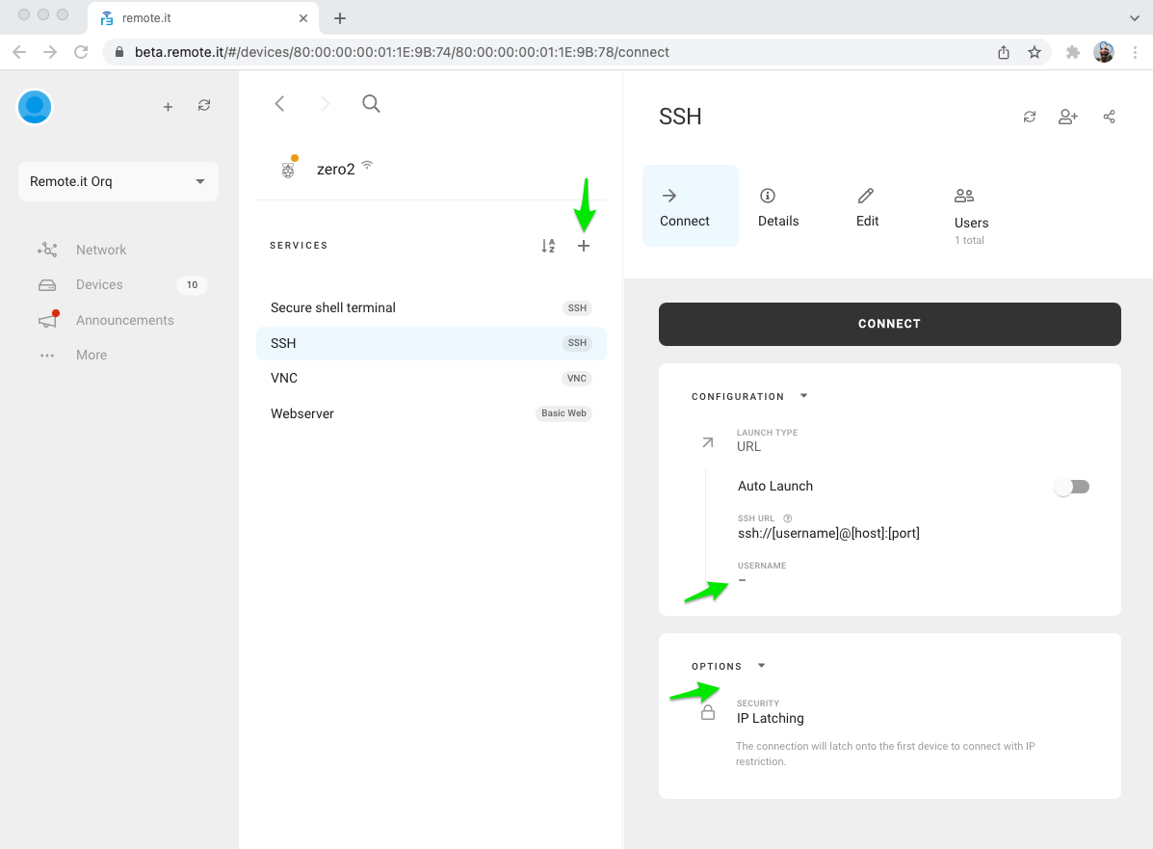Add a new device with sidebar plus icon
Screen dimensions: 1153x849
click(168, 107)
